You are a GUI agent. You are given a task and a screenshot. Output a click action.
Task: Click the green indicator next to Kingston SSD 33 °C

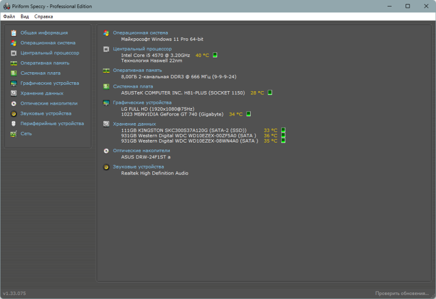[x=283, y=130]
